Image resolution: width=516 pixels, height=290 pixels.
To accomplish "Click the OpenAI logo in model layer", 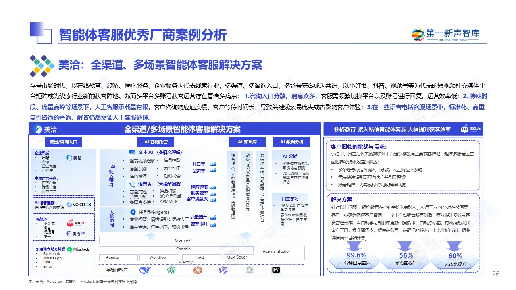I will (171, 270).
